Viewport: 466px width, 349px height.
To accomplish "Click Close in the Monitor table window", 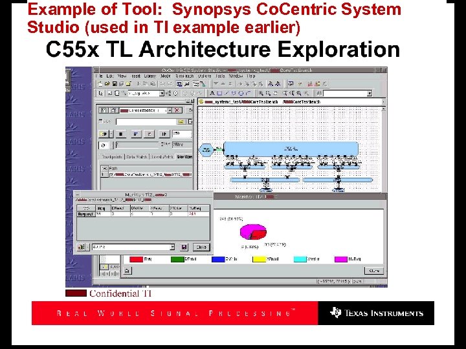I will pos(201,247).
